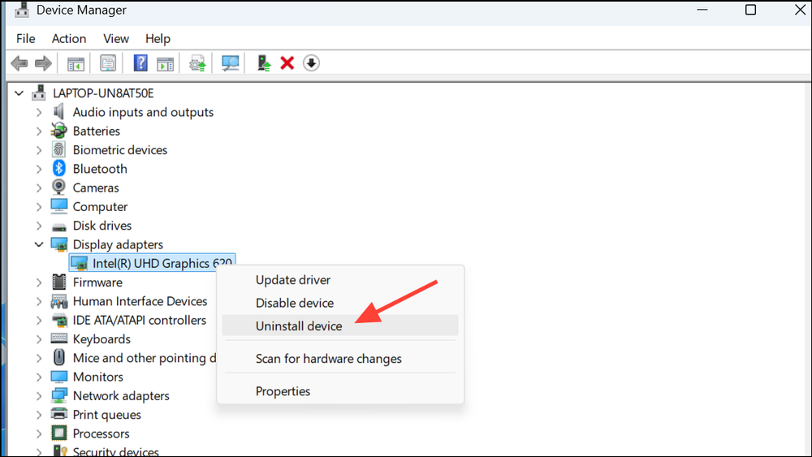Click the red X uninstall device toolbar icon
The image size is (812, 457).
click(287, 63)
